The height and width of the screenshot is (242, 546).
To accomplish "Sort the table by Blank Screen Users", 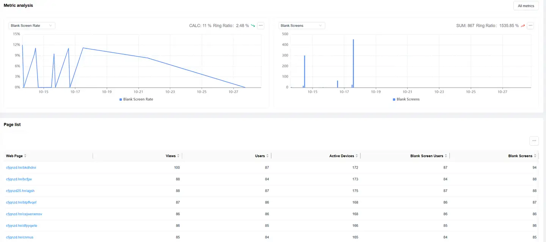I will (x=446, y=156).
